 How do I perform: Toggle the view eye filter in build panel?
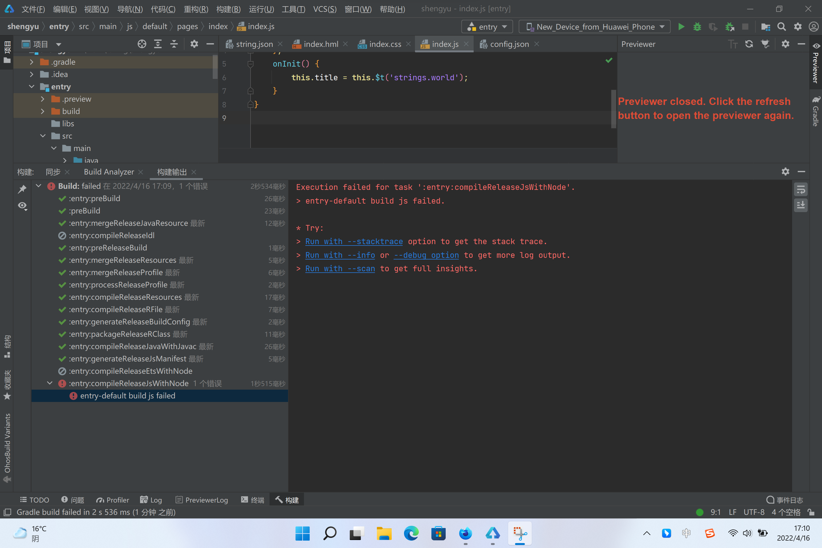tap(23, 206)
